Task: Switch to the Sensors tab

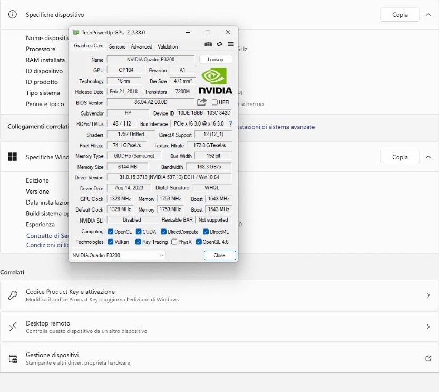Action: 117,46
